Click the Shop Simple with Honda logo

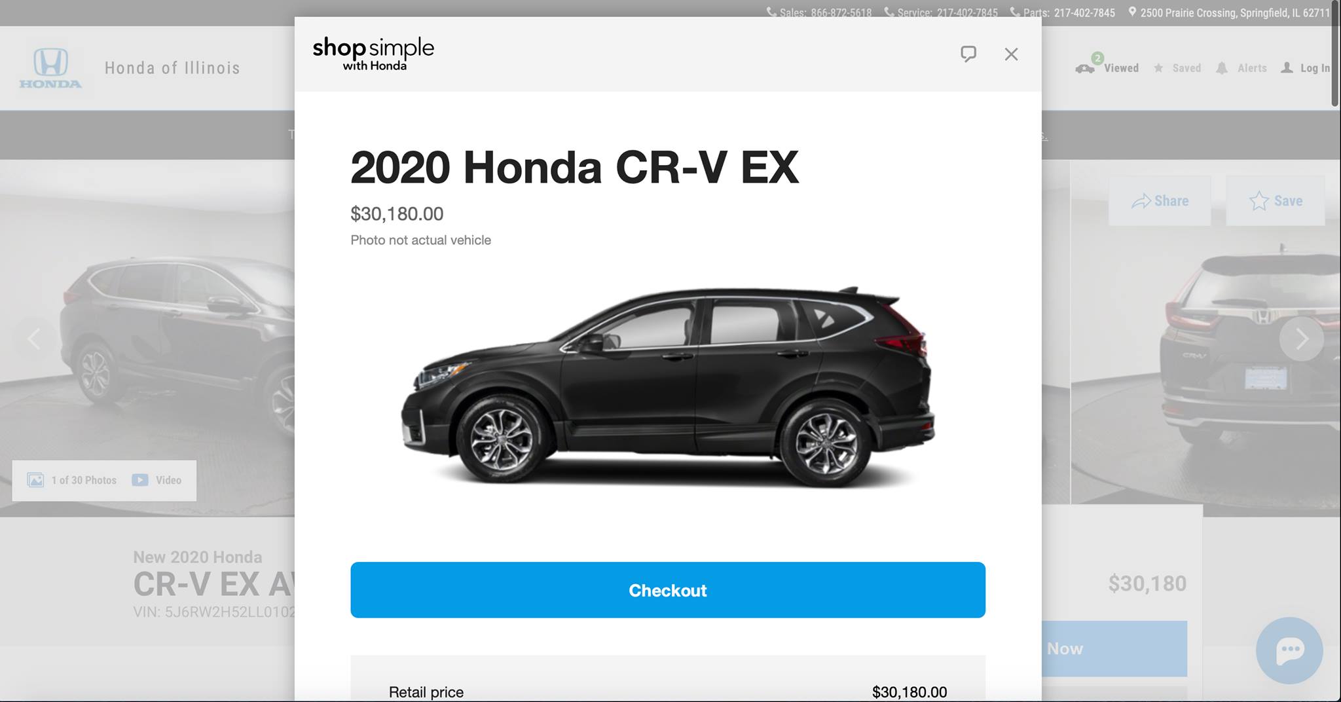coord(373,54)
